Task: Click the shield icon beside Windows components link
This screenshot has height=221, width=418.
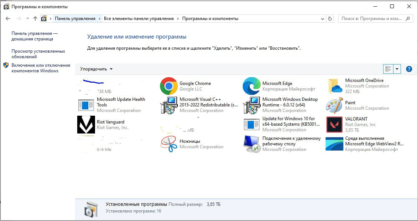Action: click(x=6, y=65)
